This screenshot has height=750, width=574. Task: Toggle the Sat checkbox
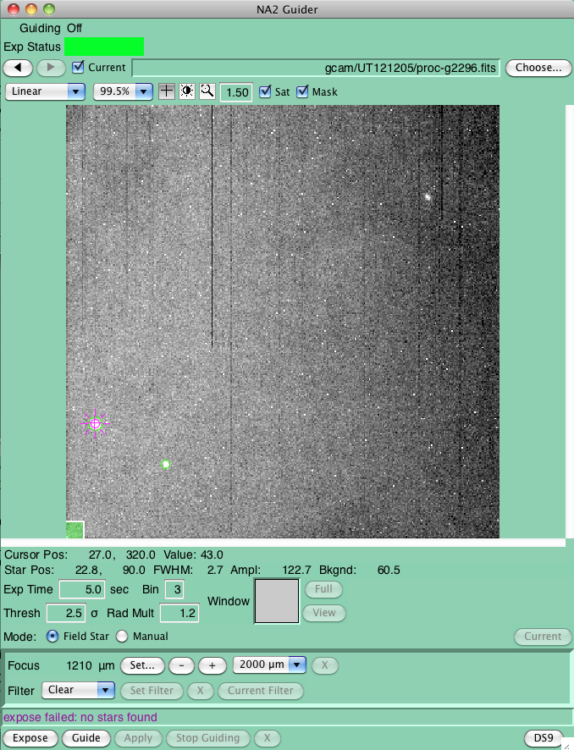click(x=264, y=91)
